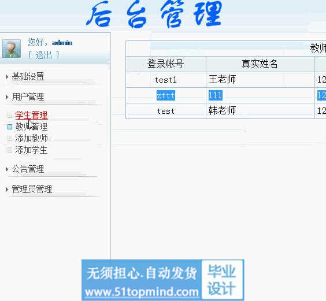
Task: Expand the 管理员管理 section arrow
Action: click(x=7, y=189)
